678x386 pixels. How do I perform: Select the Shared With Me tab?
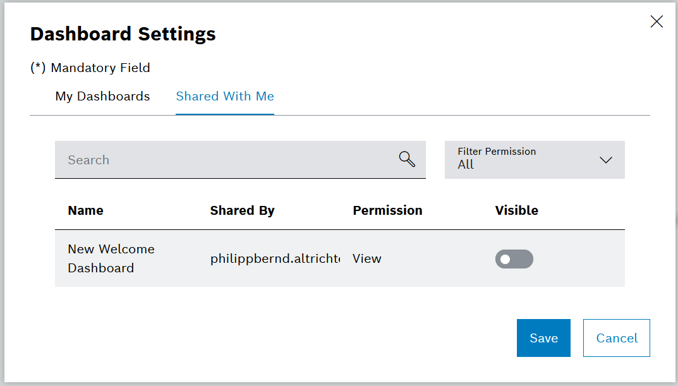[x=224, y=96]
